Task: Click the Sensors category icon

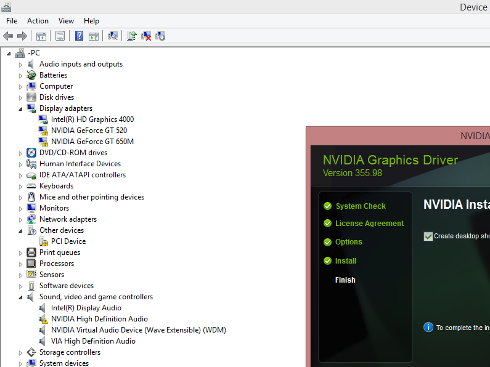Action: [31, 275]
